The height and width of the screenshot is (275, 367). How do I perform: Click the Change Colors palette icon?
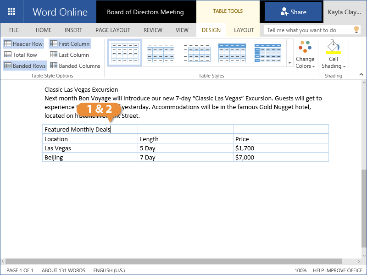coord(305,47)
